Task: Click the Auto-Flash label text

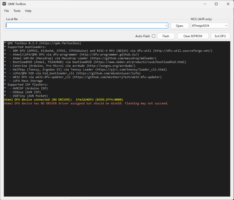Action: pos(142,36)
